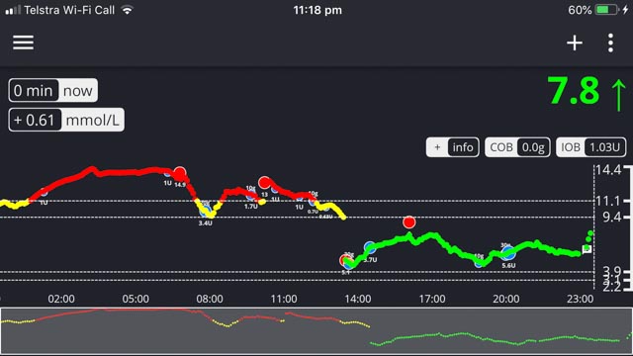Tap the 9.4 glucose axis label
633x356 pixels.
[x=612, y=218]
